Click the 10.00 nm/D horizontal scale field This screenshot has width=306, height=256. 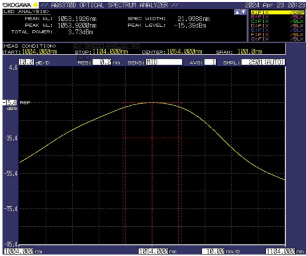[x=214, y=252]
